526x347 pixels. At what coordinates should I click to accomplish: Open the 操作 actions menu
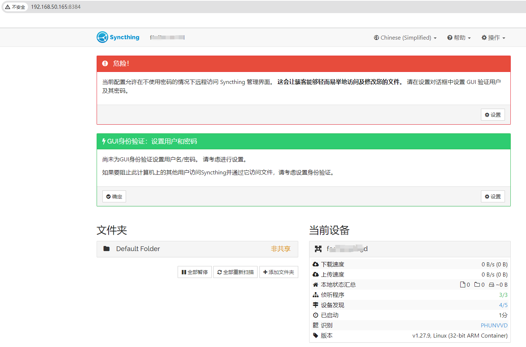493,38
